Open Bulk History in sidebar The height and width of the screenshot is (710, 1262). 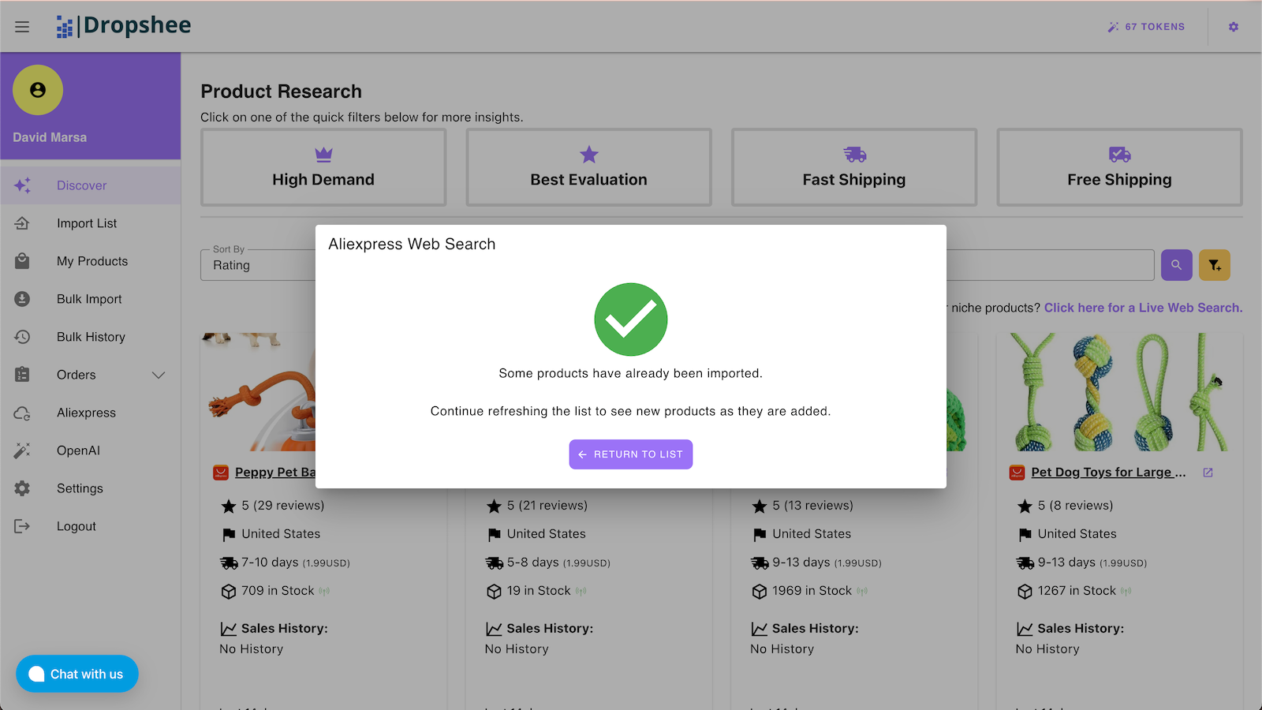91,337
